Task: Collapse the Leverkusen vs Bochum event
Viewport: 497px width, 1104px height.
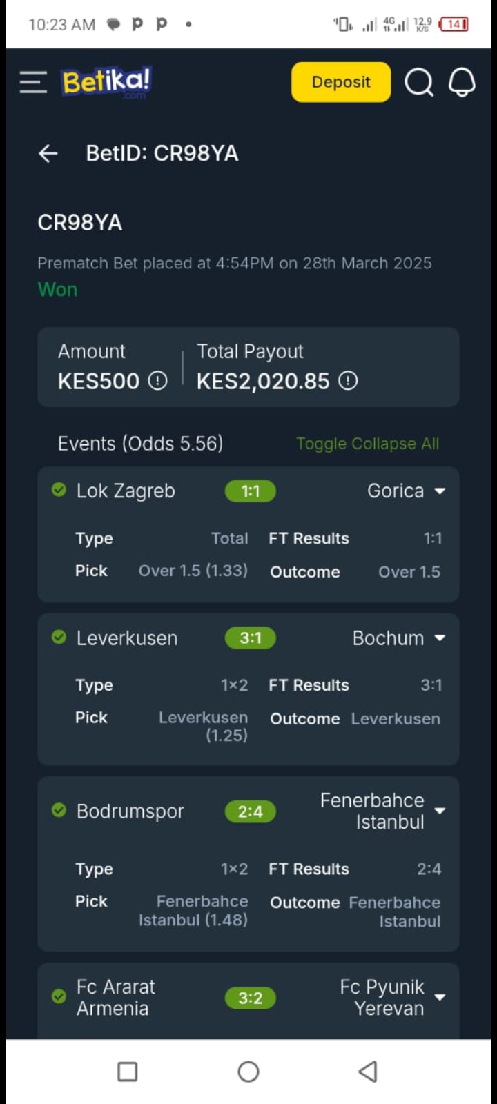Action: pyautogui.click(x=440, y=638)
